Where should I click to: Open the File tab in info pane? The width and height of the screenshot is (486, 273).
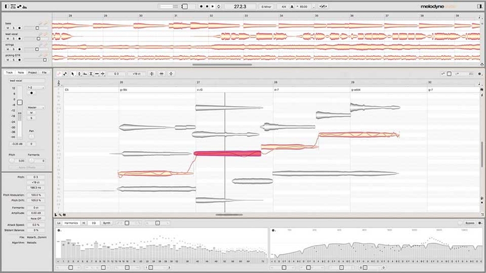(44, 72)
